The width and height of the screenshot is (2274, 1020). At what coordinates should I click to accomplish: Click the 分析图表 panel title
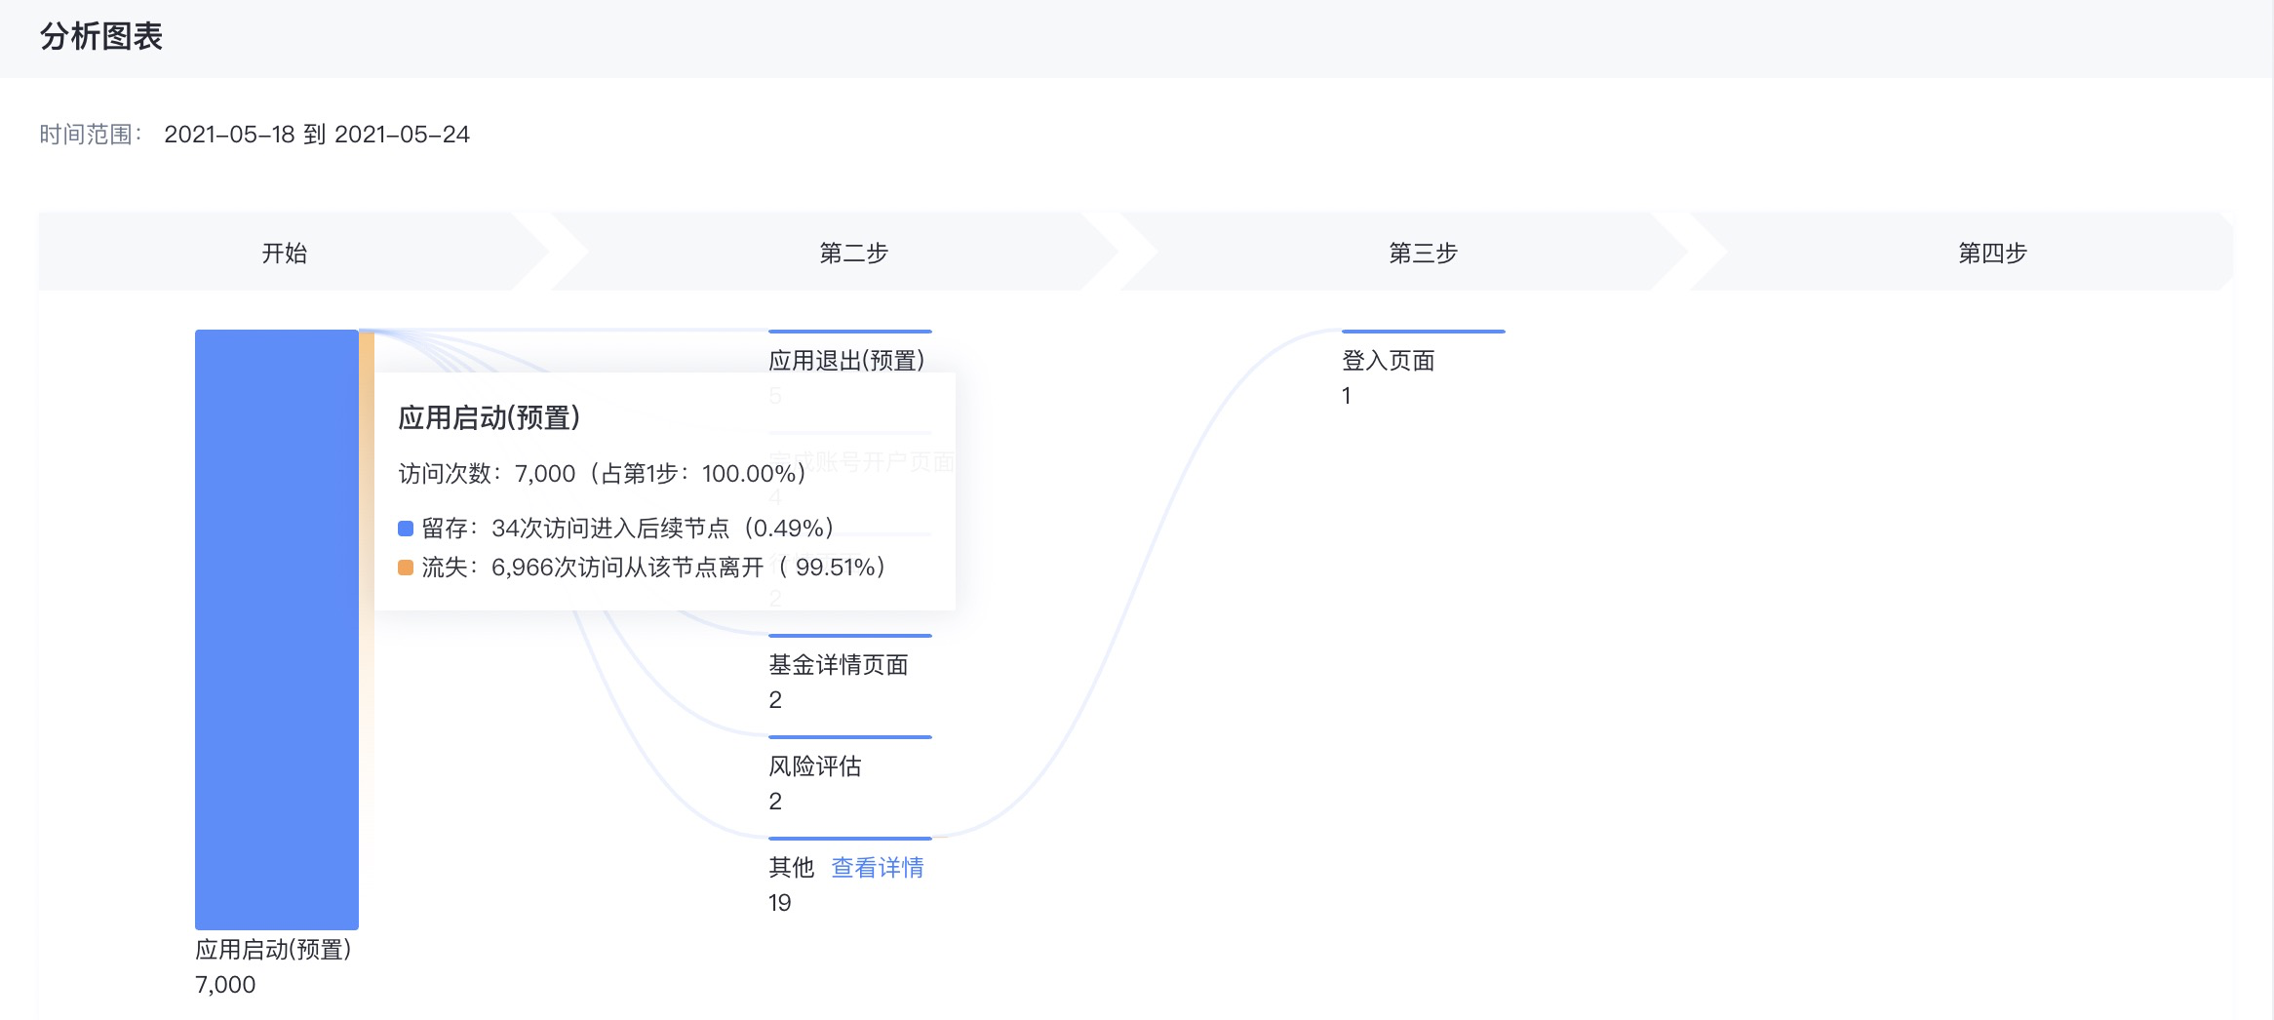click(x=101, y=37)
